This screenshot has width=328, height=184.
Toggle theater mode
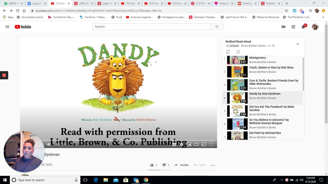pyautogui.click(x=196, y=144)
